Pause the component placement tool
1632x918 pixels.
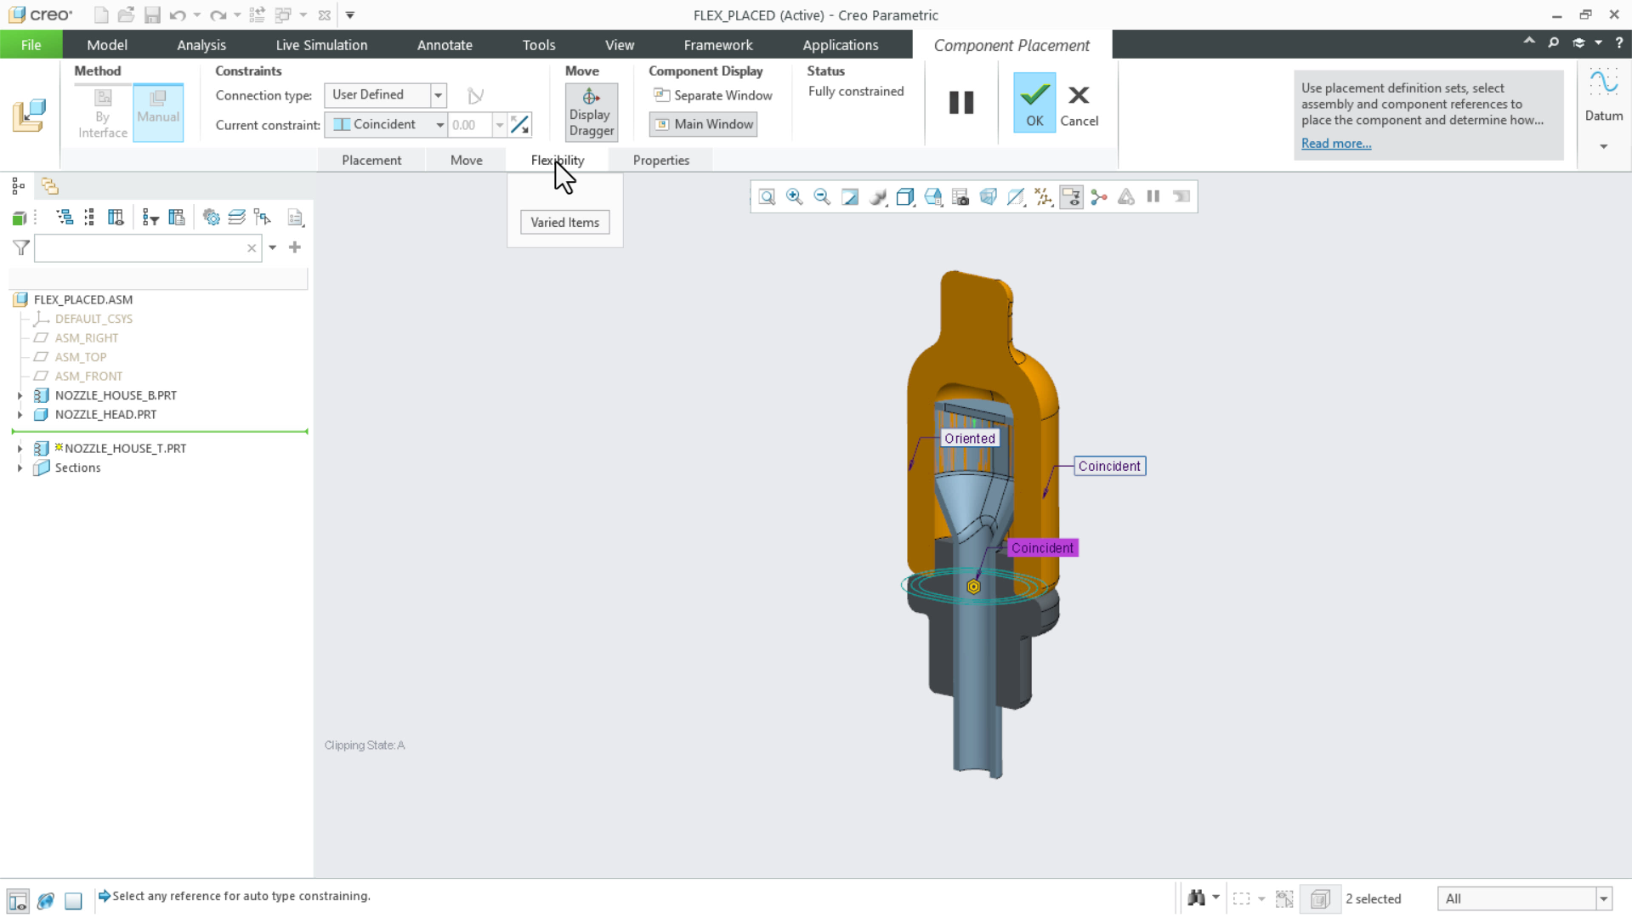pos(961,103)
